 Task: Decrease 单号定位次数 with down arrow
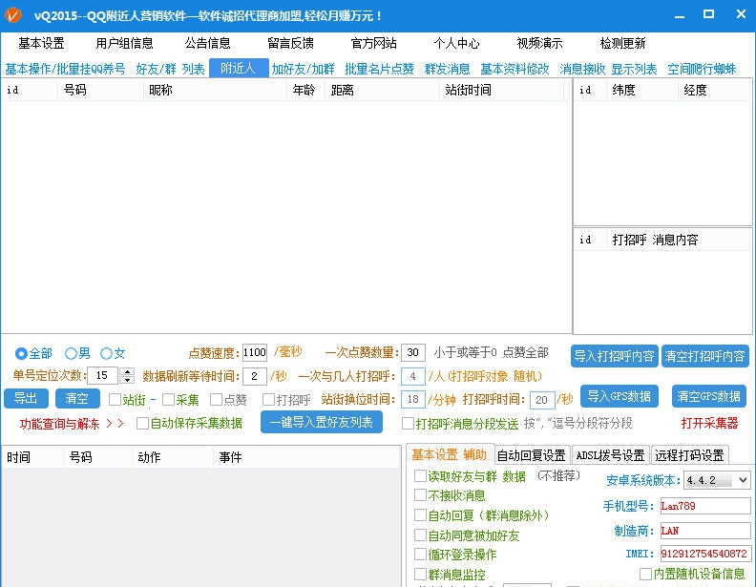127,380
